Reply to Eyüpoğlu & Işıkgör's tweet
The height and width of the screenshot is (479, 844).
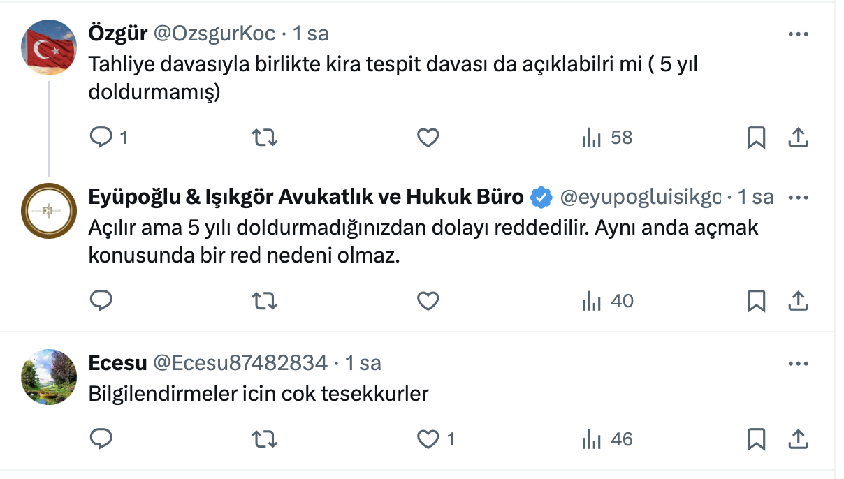click(x=102, y=301)
